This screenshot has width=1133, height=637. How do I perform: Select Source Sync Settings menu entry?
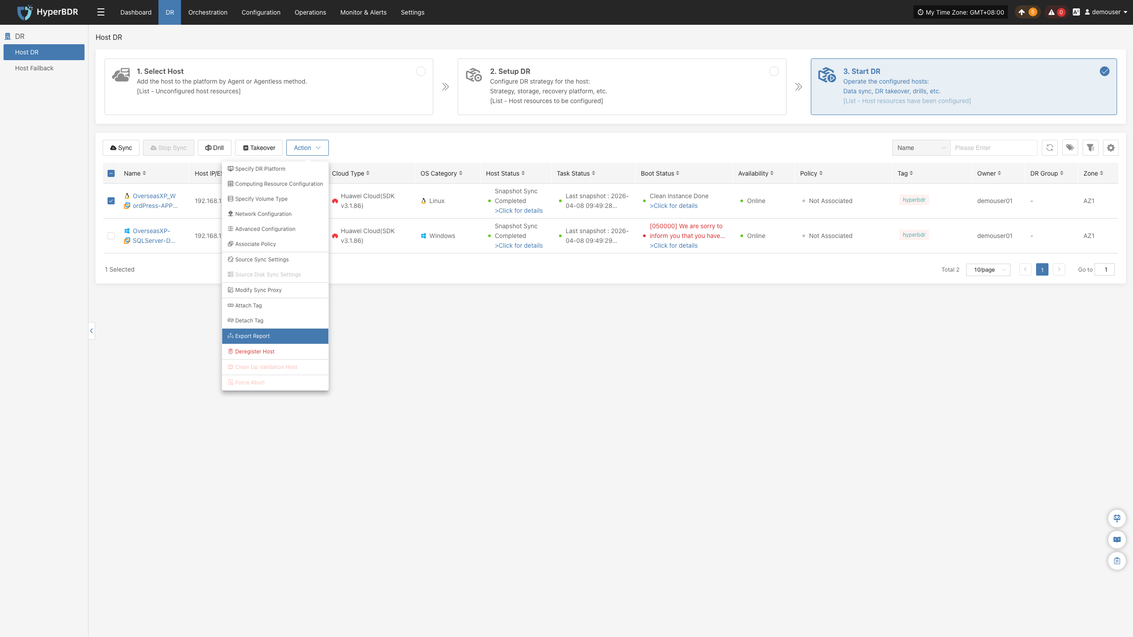275,259
